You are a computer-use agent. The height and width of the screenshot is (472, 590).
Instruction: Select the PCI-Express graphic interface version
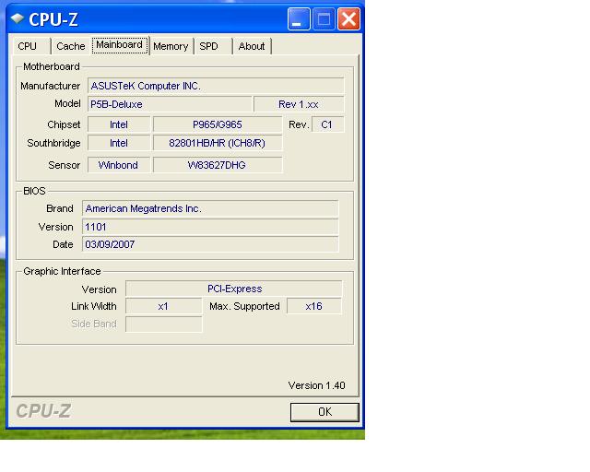tap(233, 289)
